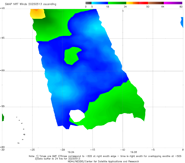Click the latitude axis label '-40'
The height and width of the screenshot is (163, 185).
coord(2,8)
